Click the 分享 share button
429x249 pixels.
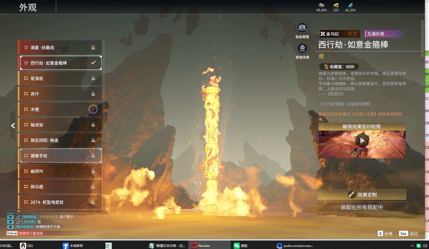click(385, 233)
